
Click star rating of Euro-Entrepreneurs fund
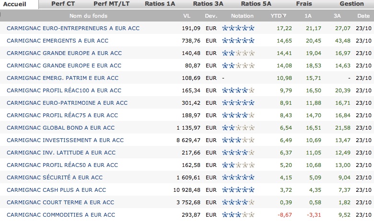point(238,28)
